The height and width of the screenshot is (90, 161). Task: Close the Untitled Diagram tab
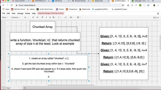pyautogui.click(x=128, y=1)
